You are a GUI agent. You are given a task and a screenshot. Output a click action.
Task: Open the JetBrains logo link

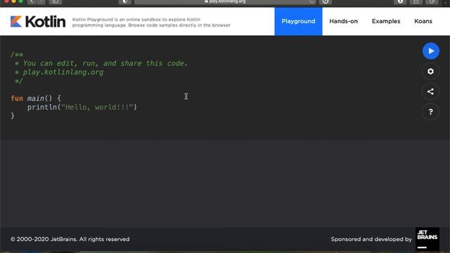(x=427, y=239)
